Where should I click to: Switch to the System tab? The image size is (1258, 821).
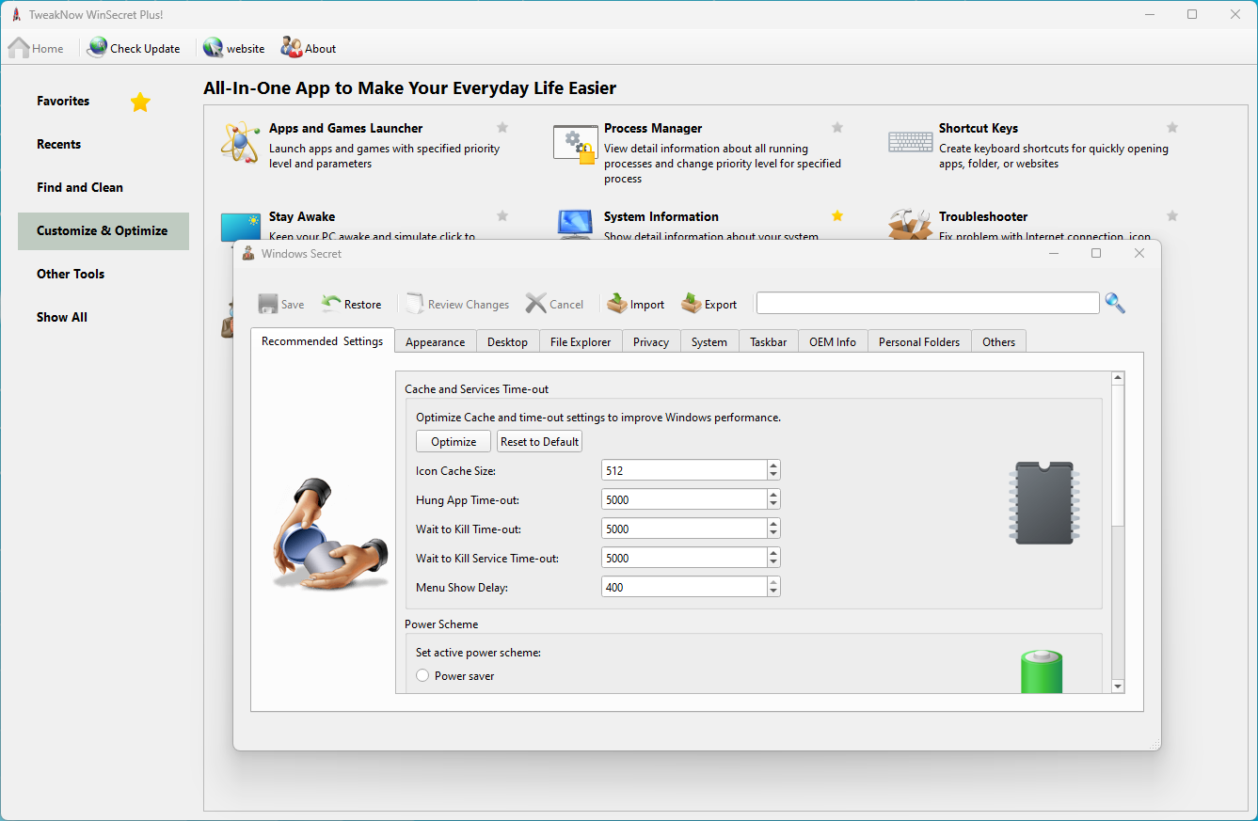[709, 342]
